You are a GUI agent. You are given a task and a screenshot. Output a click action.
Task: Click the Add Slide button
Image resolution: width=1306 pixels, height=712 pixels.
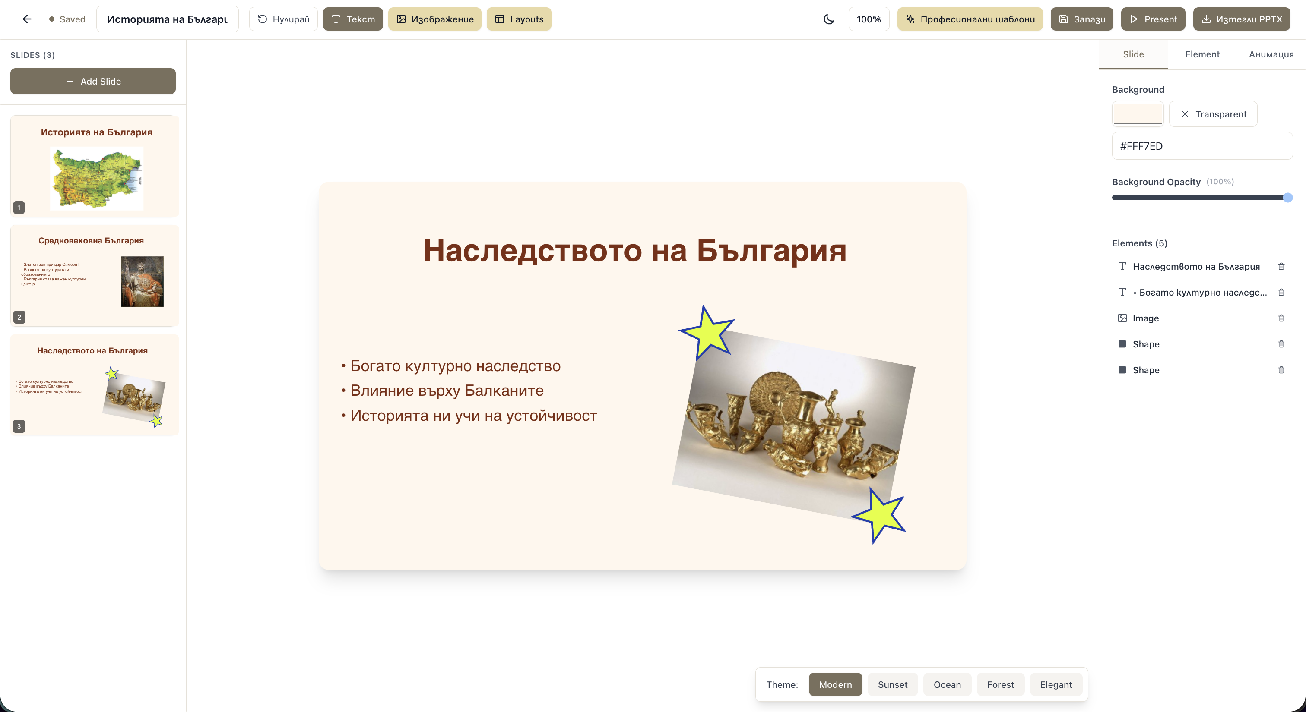tap(93, 81)
